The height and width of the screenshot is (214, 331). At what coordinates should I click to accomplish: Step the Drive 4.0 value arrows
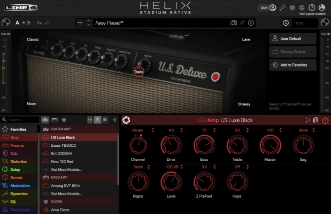181,130
